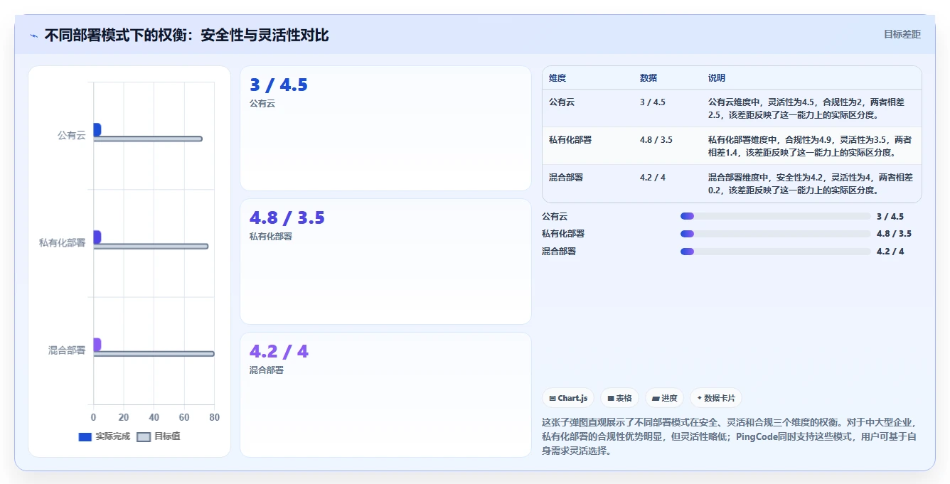Select the 表格 chip

point(620,398)
